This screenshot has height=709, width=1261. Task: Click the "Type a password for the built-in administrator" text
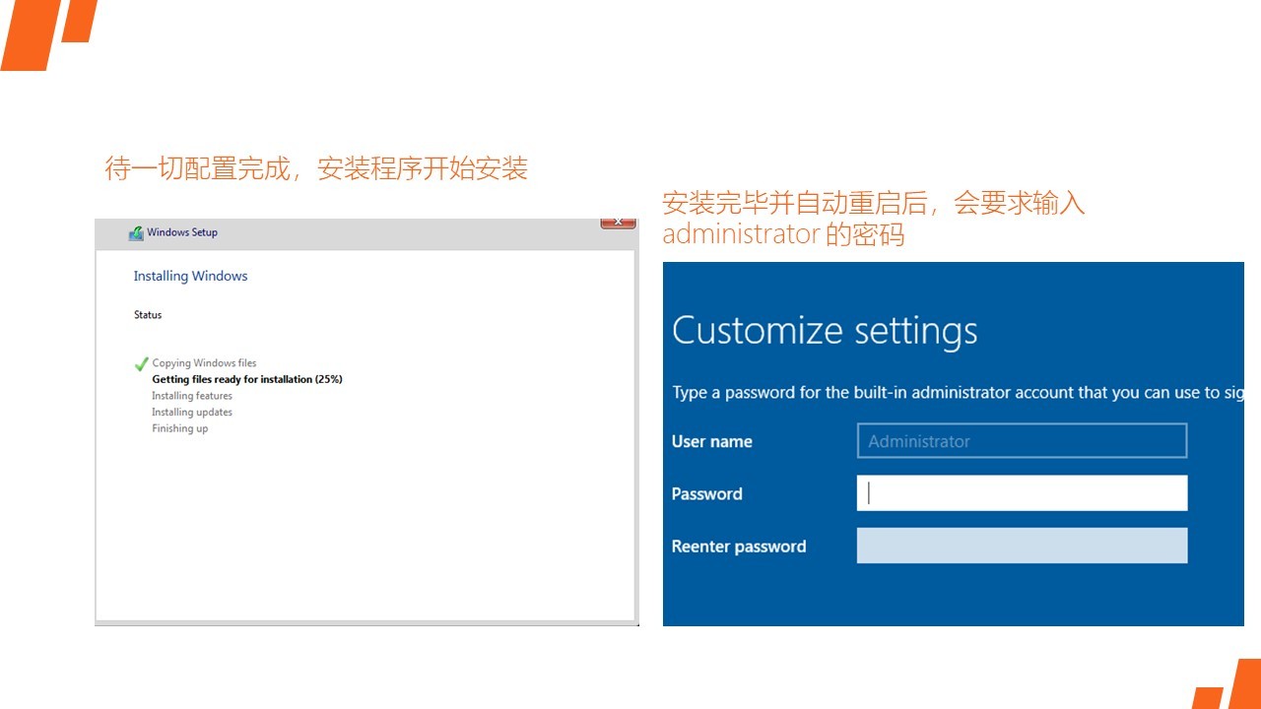(x=958, y=393)
